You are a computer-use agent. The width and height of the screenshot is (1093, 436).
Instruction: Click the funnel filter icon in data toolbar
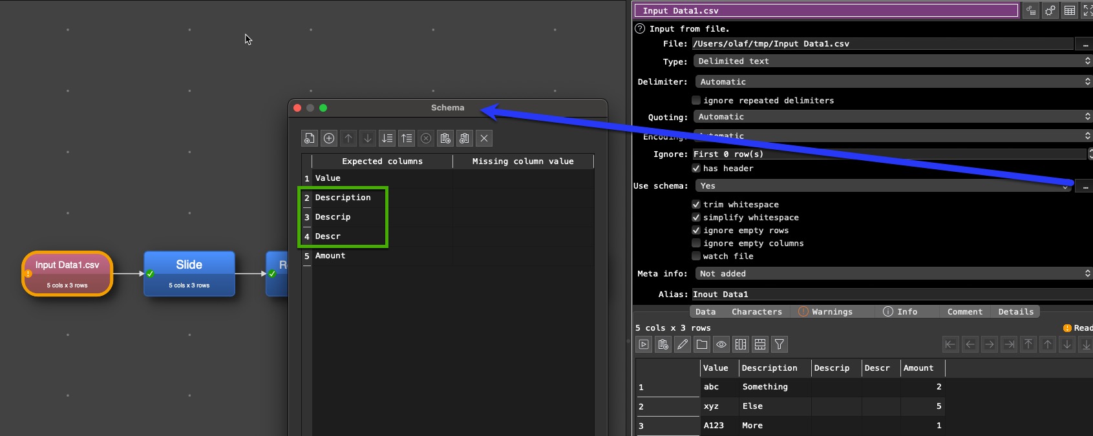(780, 345)
